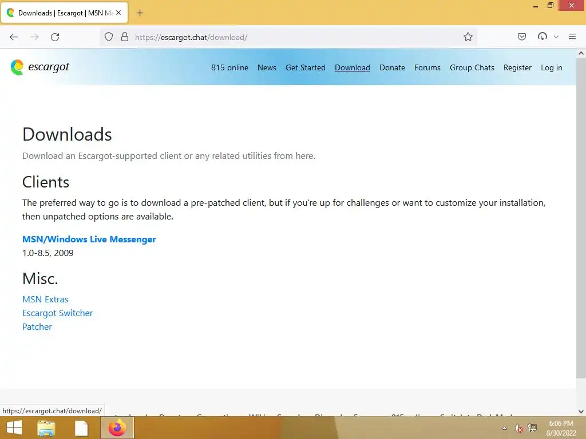Open the News nav item
586x439 pixels.
click(x=267, y=67)
